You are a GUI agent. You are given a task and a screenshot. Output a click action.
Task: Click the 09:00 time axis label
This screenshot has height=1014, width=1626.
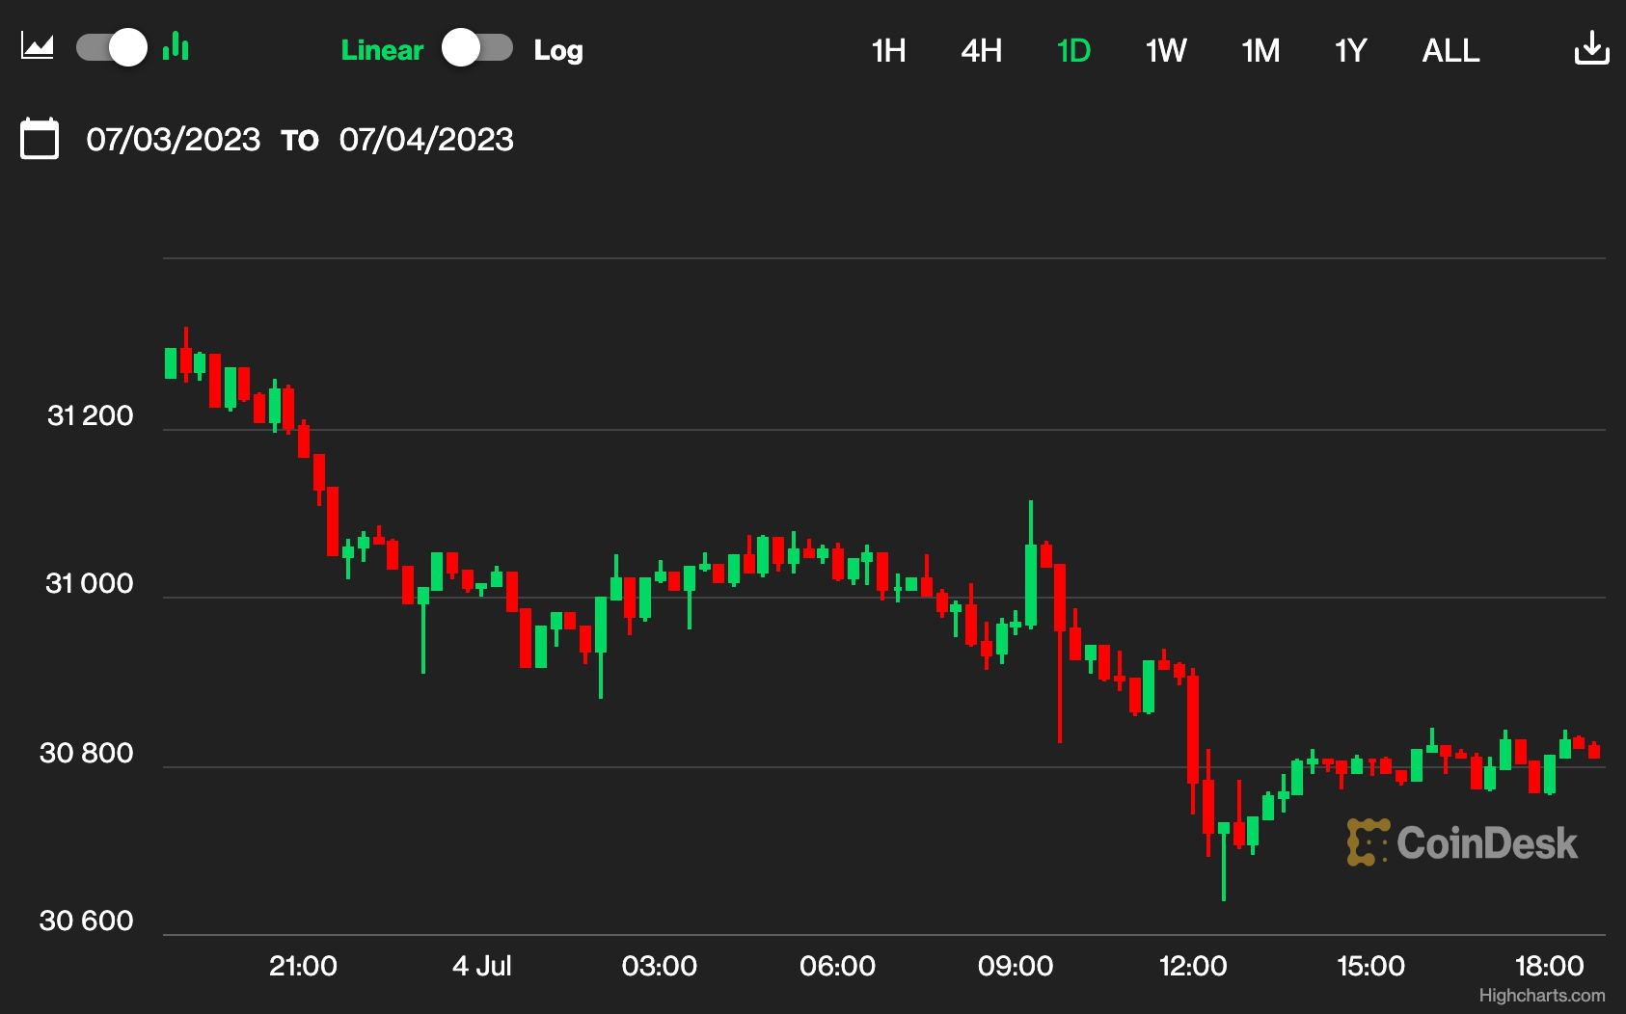1016,966
